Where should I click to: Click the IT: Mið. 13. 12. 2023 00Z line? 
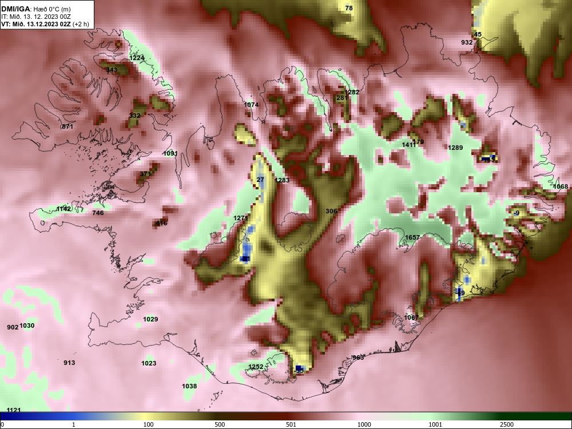click(35, 17)
